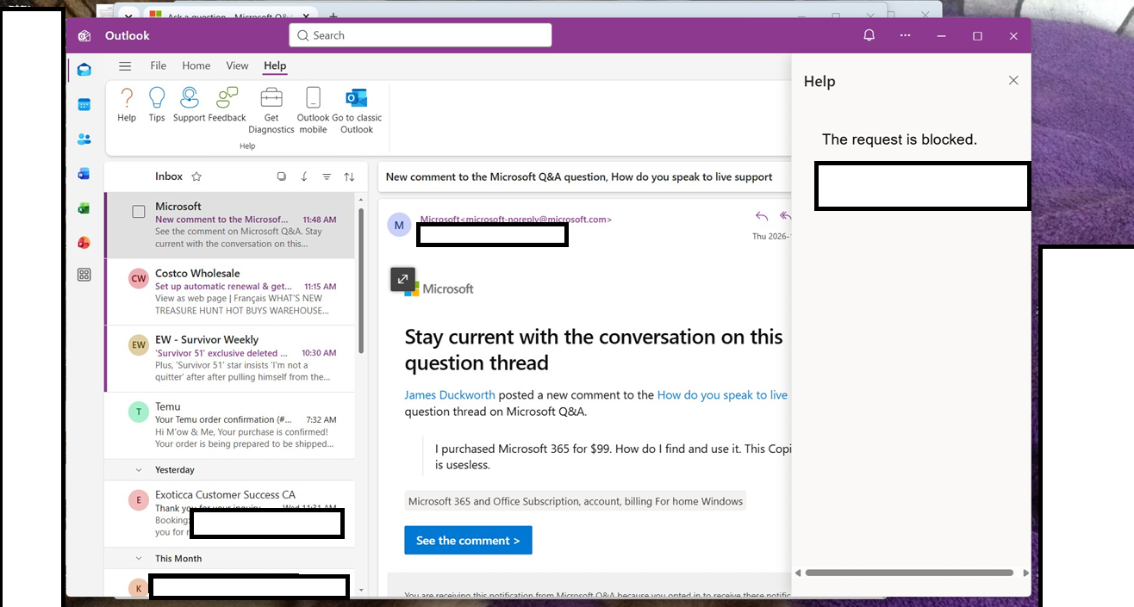
Task: Close the Help side panel
Action: click(1013, 80)
